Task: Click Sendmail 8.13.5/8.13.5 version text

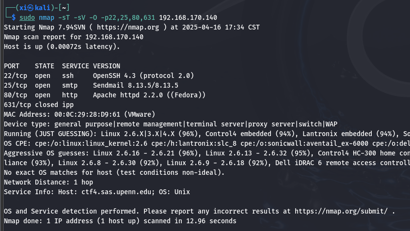Action: (x=136, y=85)
